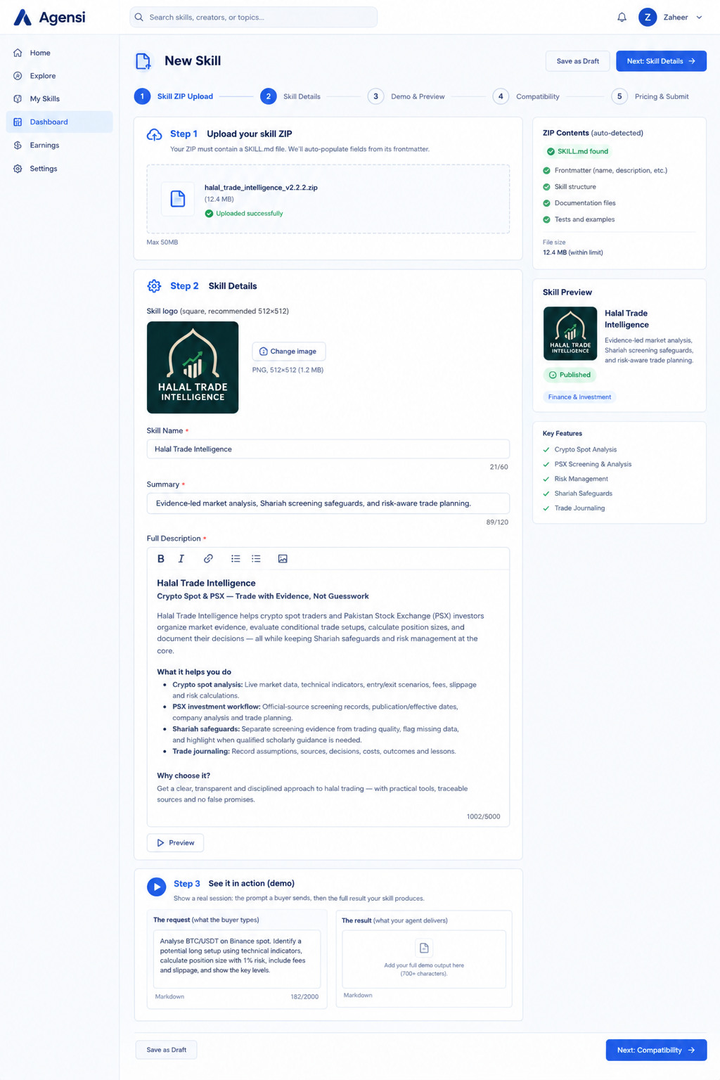Click the Published status badge
The height and width of the screenshot is (1080, 720).
pyautogui.click(x=570, y=375)
